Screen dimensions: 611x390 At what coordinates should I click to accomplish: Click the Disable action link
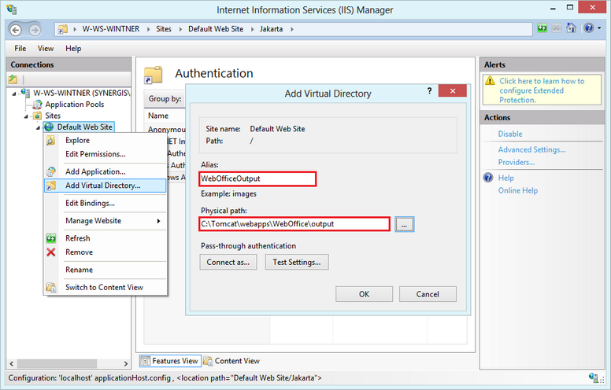coord(510,134)
